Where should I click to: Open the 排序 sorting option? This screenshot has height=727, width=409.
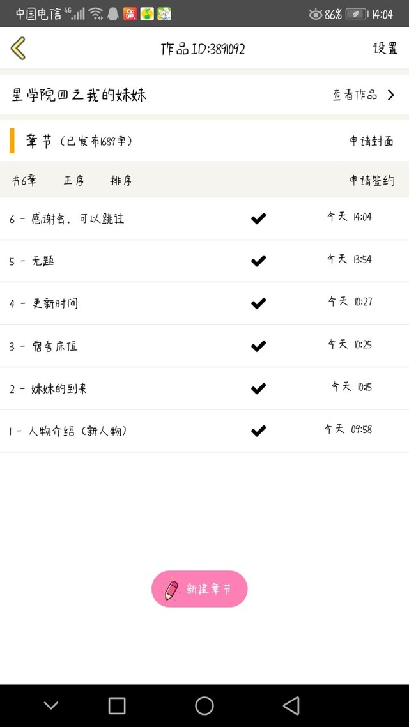click(121, 180)
